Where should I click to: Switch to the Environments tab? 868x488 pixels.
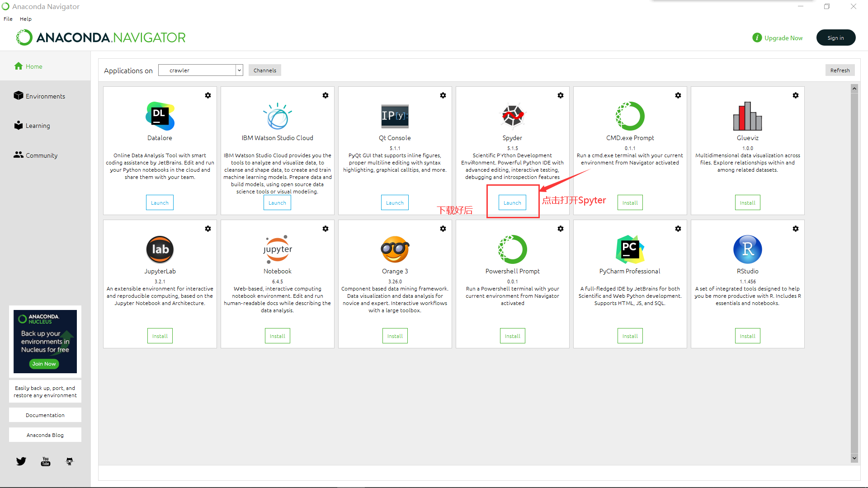pos(45,96)
